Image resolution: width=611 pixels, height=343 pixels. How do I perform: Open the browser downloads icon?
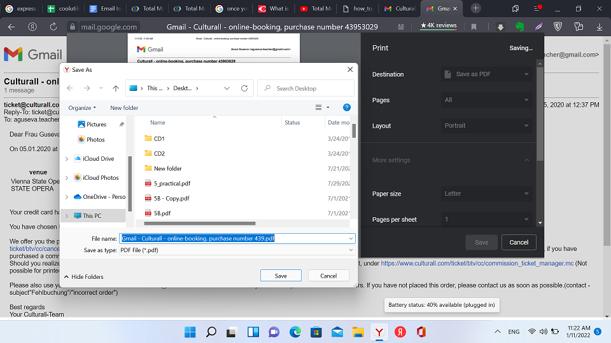point(501,27)
